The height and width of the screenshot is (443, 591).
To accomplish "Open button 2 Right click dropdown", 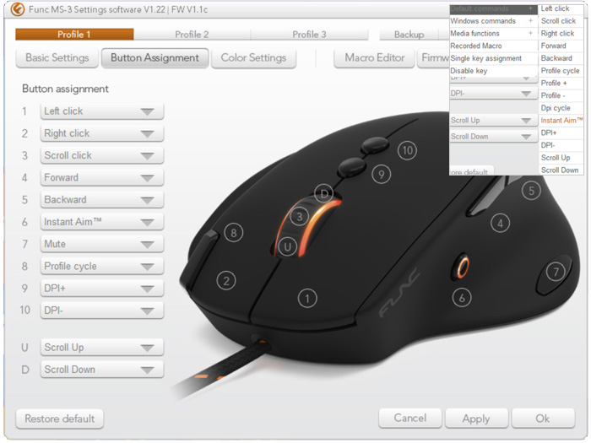I will pyautogui.click(x=102, y=133).
